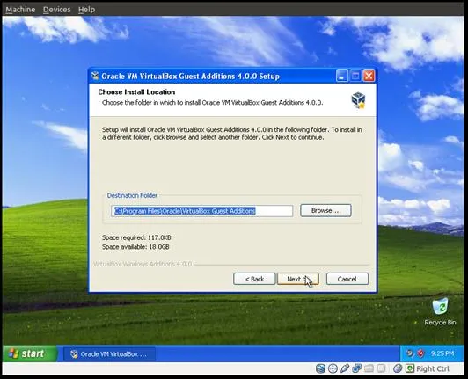
Task: Open the Devices menu
Action: pos(56,10)
